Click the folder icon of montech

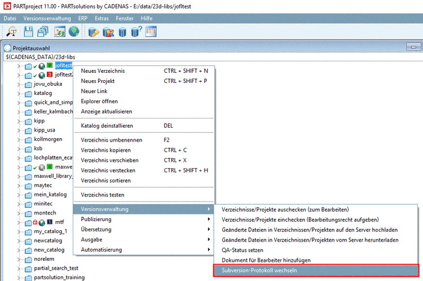click(x=28, y=214)
